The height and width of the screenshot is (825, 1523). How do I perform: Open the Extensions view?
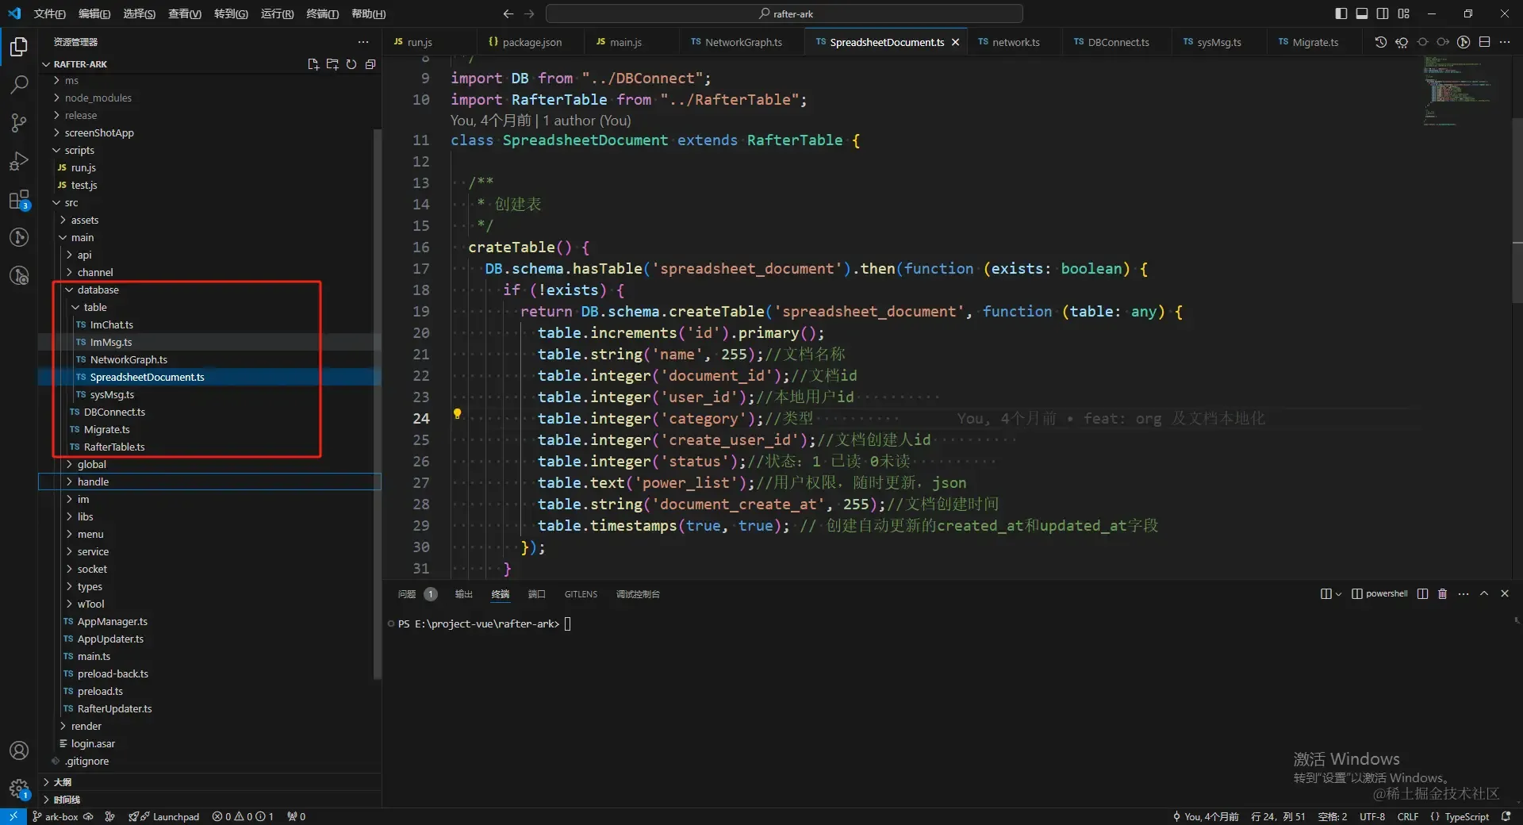[x=19, y=199]
